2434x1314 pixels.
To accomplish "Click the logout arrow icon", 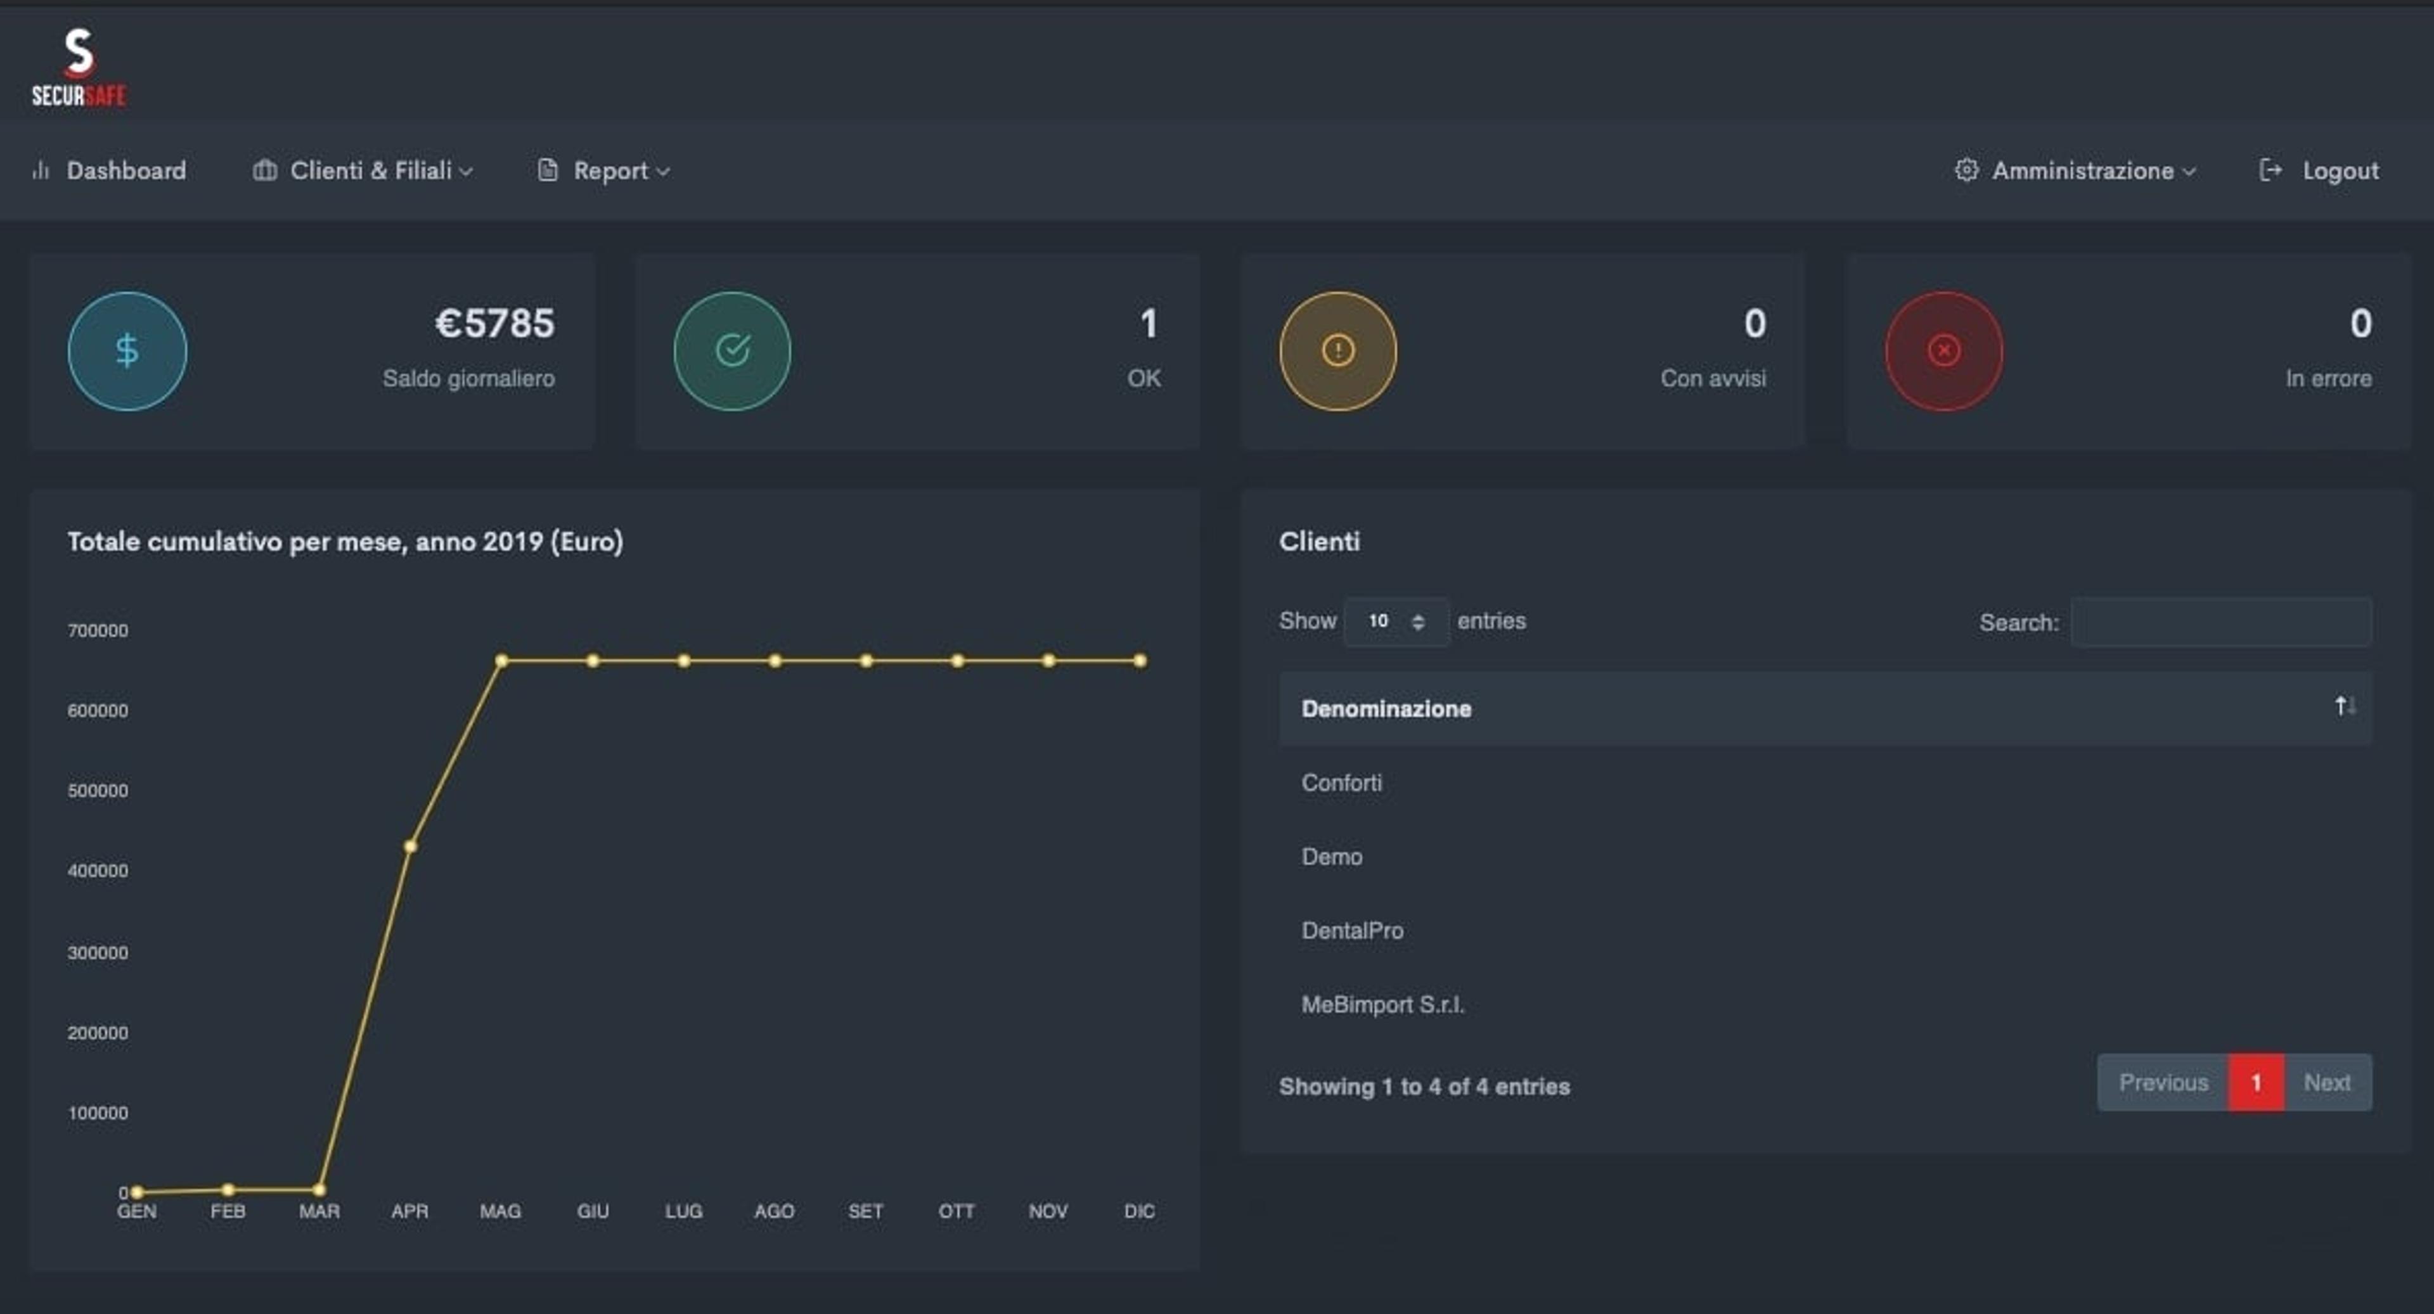I will pos(2270,170).
